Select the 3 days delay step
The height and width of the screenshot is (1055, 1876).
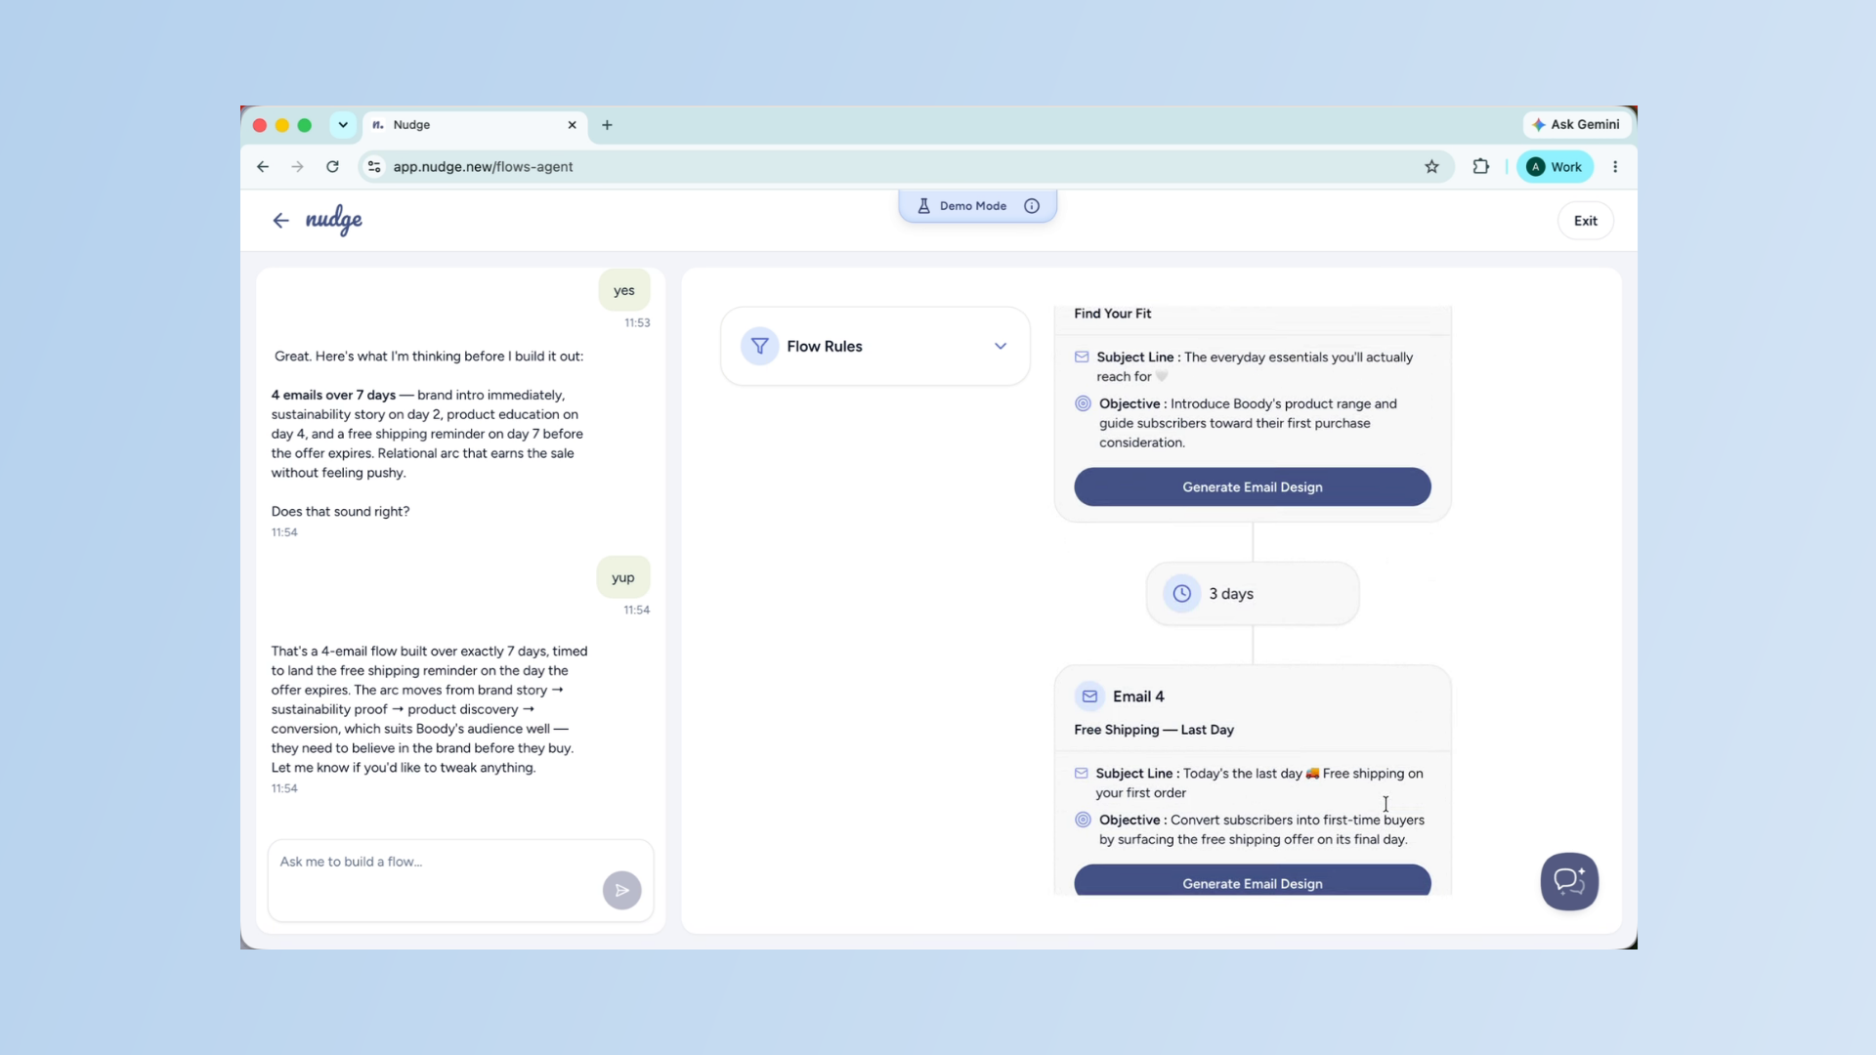click(x=1253, y=594)
